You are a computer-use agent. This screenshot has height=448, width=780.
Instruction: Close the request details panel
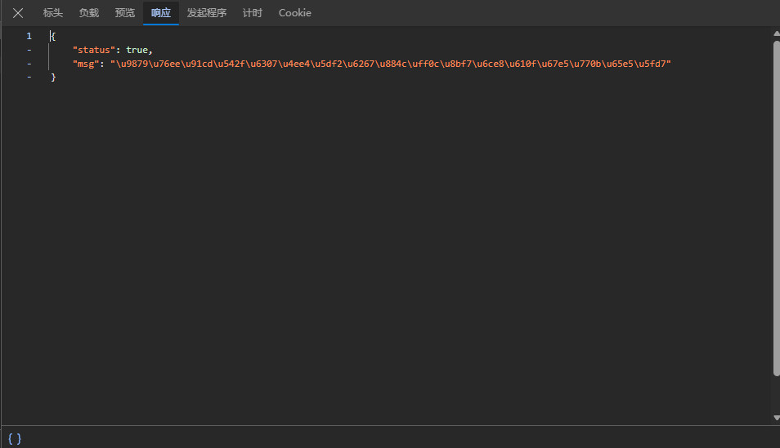point(18,13)
